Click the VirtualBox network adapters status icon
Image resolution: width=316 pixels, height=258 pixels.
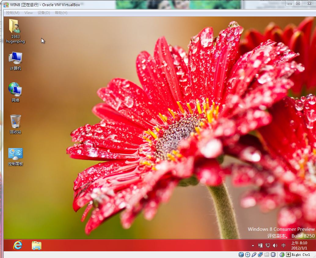tap(260, 255)
